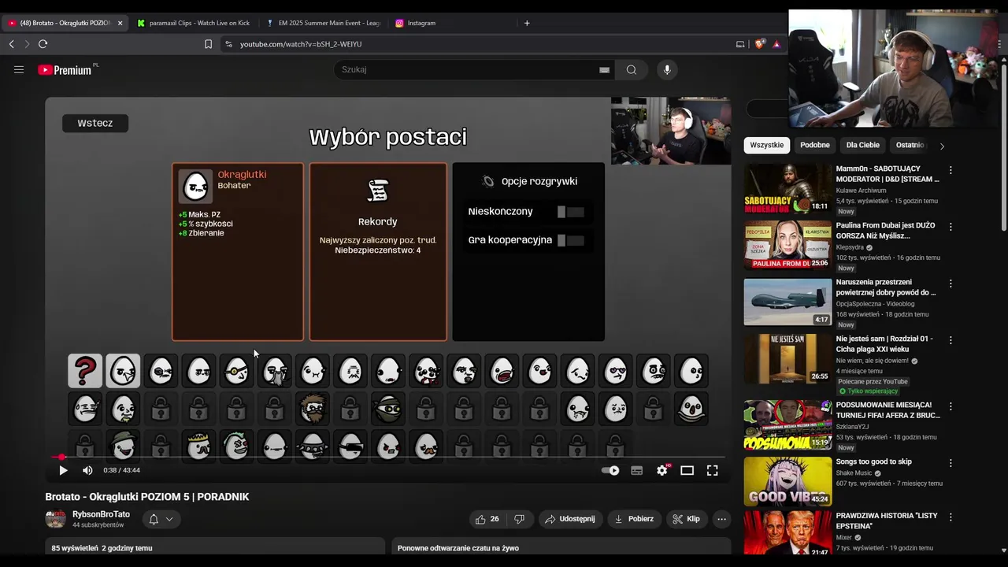Open Nie jesteś sam Rozdział 01 thumbnail
The width and height of the screenshot is (1008, 567).
787,359
